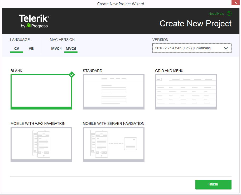The image size is (241, 195).
Task: Select C# language option
Action: [17, 49]
